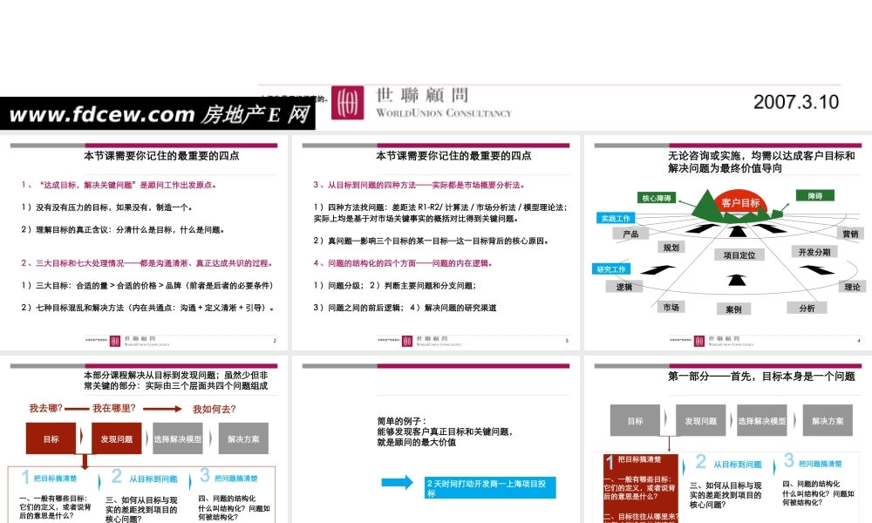Click the 开发分期 box

(x=814, y=252)
